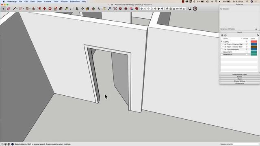The height and width of the screenshot is (146, 260).
Task: Toggle Advanced Attributes expand icon
Action: 256,29
